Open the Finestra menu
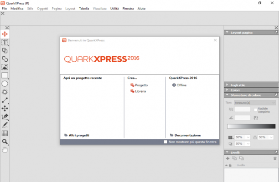 [x=128, y=9]
